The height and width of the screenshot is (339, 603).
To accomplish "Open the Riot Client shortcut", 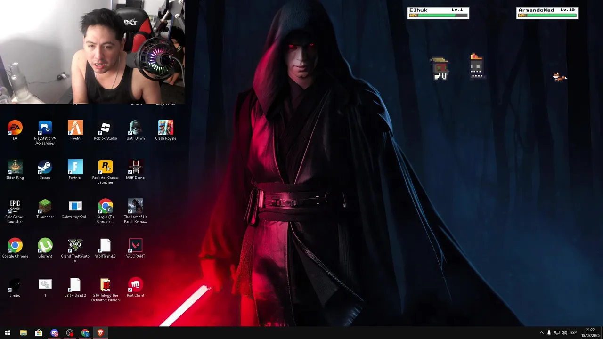I will pyautogui.click(x=136, y=287).
